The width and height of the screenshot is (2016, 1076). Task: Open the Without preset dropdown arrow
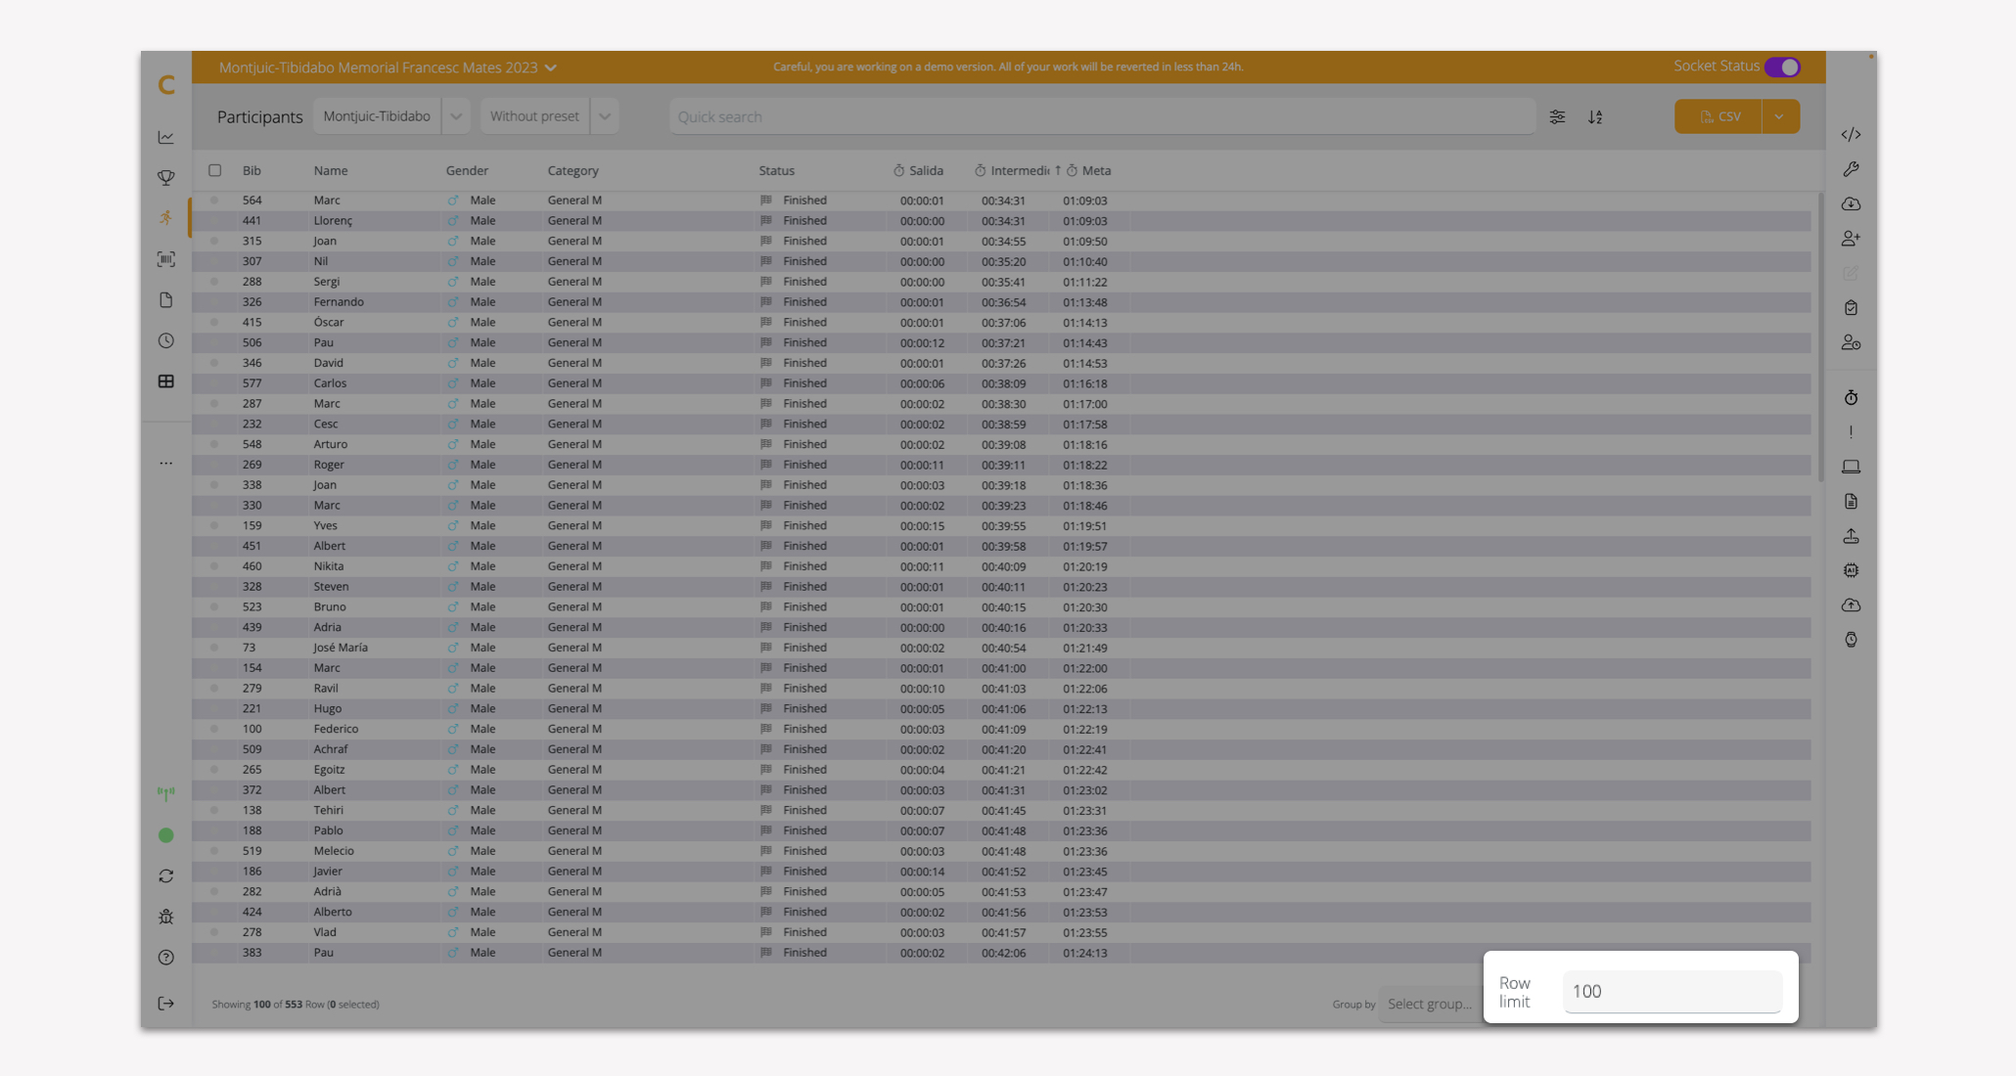pyautogui.click(x=605, y=116)
